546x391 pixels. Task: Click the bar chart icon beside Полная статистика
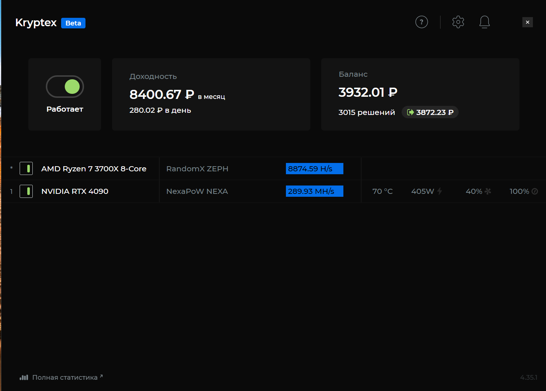(x=24, y=378)
